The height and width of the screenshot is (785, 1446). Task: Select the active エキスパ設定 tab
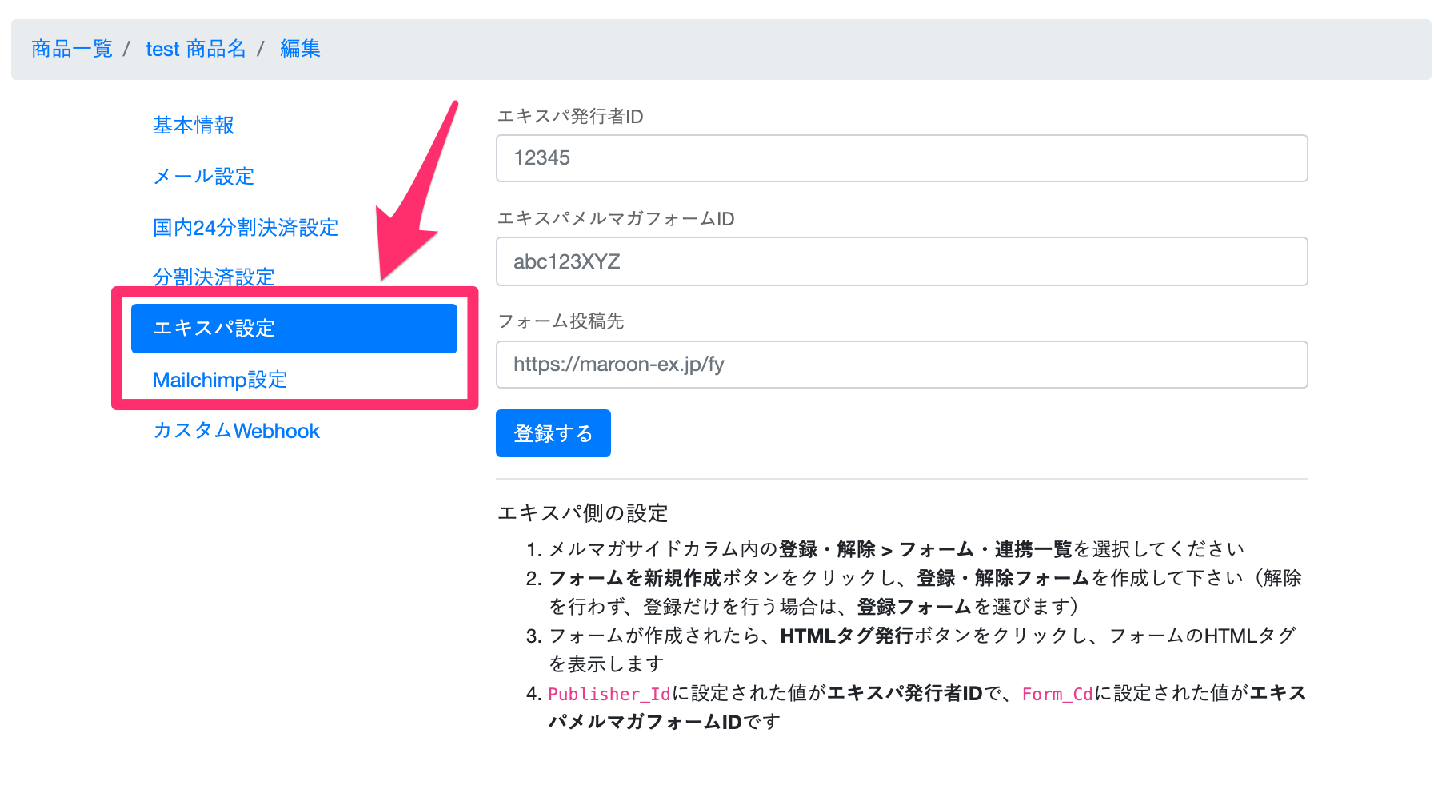(294, 329)
